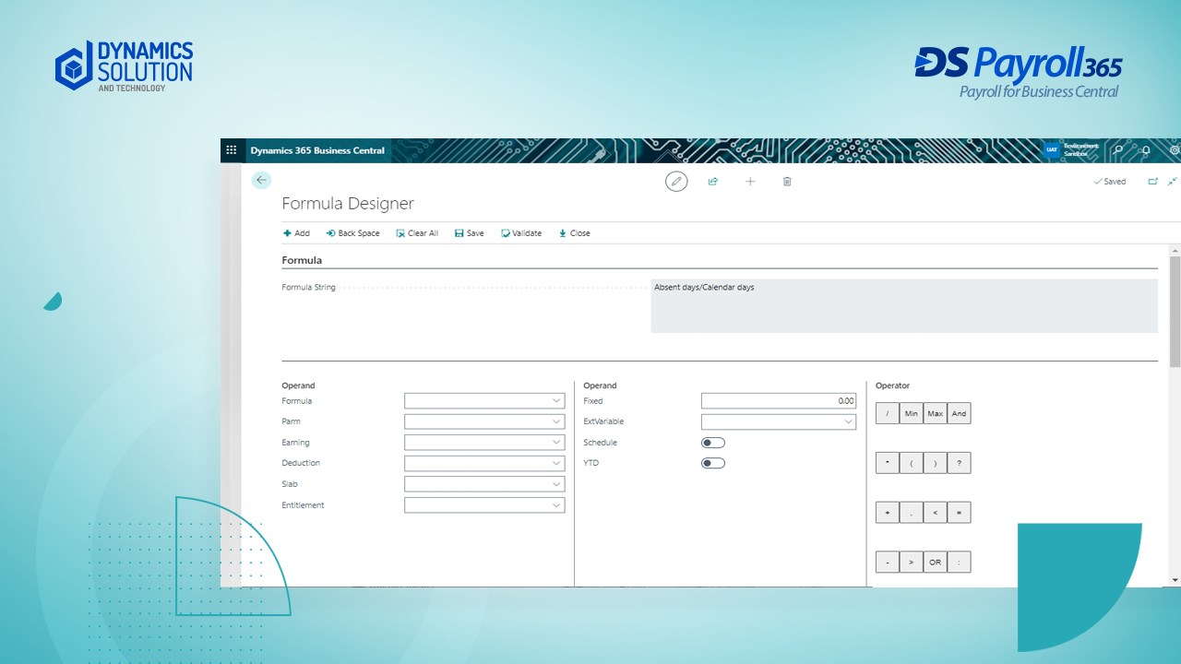Viewport: 1181px width, 664px height.
Task: Click the greater-than (>) operator button
Action: coord(911,562)
